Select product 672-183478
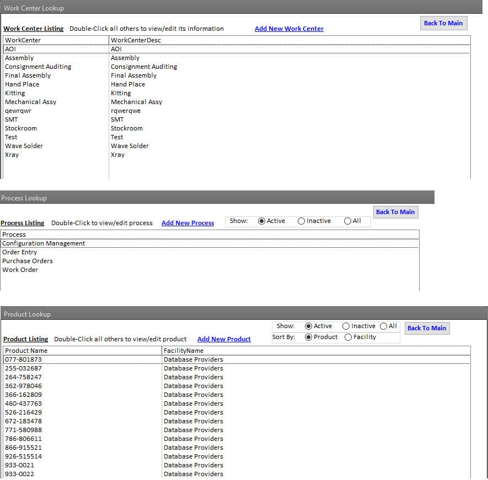 (x=237, y=421)
